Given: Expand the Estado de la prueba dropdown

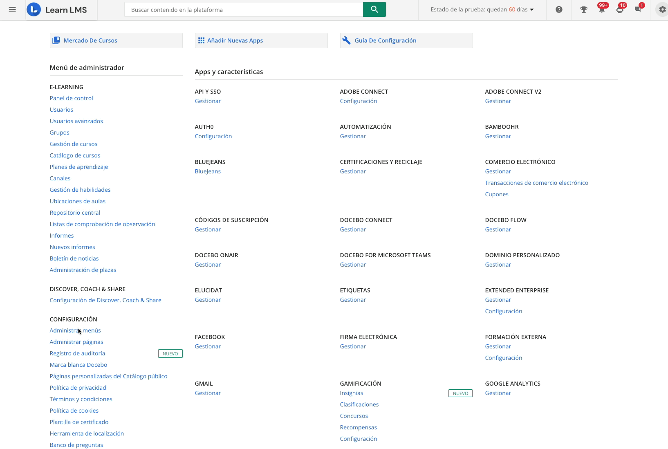Looking at the screenshot, I should click(482, 9).
